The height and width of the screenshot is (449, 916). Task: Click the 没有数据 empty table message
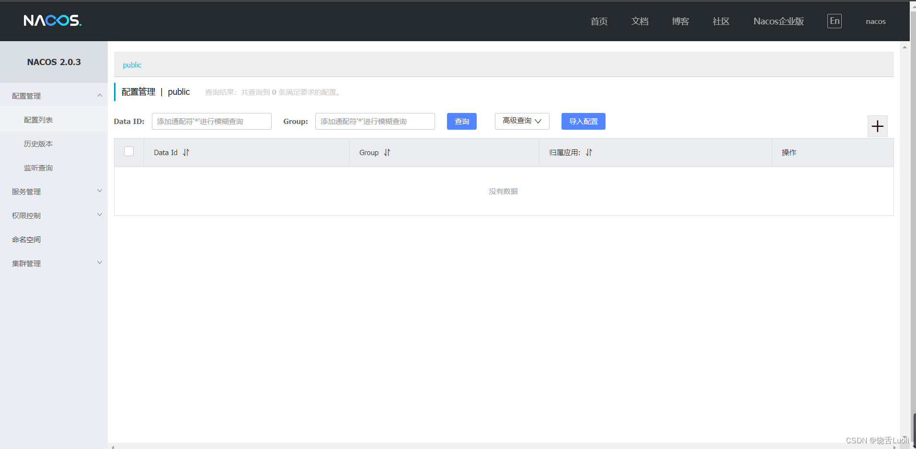(x=503, y=191)
